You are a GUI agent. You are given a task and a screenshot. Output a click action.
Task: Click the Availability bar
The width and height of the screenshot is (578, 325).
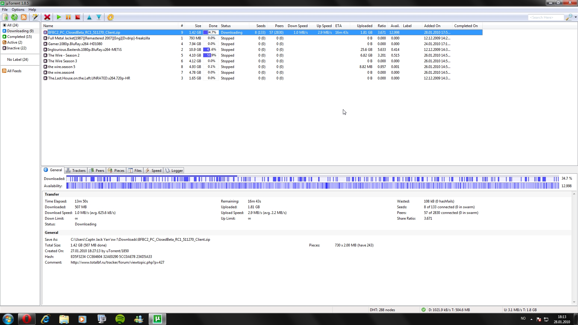point(312,186)
